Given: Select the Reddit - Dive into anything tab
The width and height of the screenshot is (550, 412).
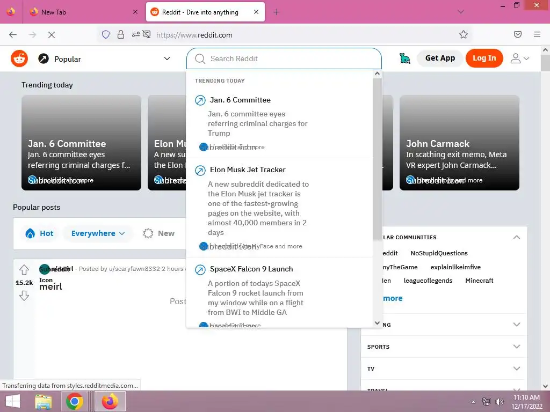Looking at the screenshot, I should click(x=205, y=12).
